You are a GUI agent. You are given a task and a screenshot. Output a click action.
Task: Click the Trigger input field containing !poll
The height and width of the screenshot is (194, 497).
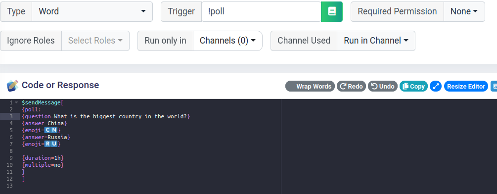[x=261, y=11]
